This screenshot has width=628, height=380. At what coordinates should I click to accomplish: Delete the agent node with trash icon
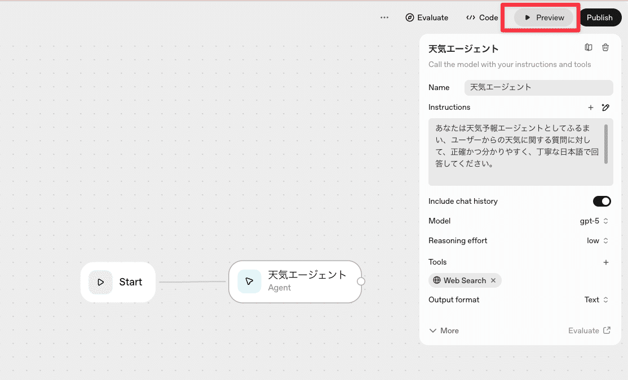point(605,48)
